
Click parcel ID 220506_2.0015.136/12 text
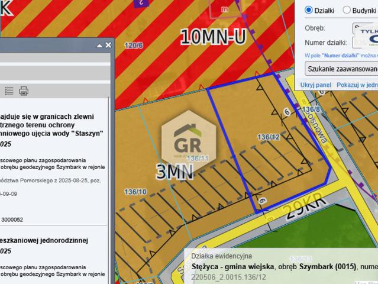(x=228, y=277)
